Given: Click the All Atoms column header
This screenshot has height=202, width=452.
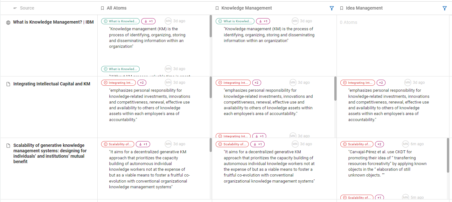Looking at the screenshot, I should pos(116,8).
